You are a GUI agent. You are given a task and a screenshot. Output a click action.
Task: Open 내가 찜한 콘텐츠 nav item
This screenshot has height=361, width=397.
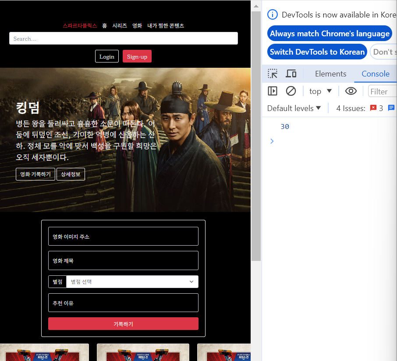(166, 25)
